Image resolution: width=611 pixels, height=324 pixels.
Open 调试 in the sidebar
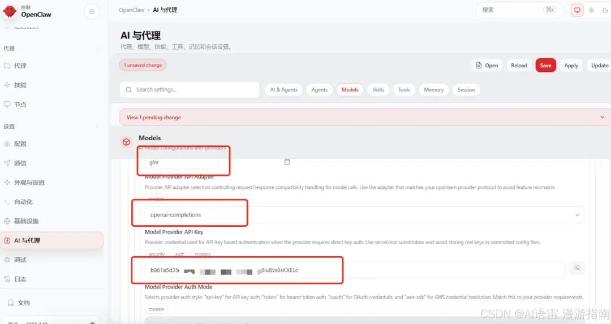tap(51, 260)
